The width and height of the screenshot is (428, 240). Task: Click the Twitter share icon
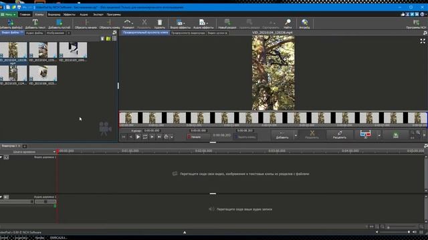pyautogui.click(x=412, y=15)
